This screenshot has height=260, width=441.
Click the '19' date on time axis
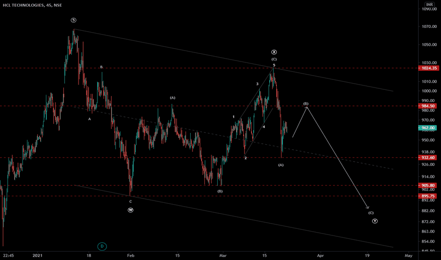(367, 255)
